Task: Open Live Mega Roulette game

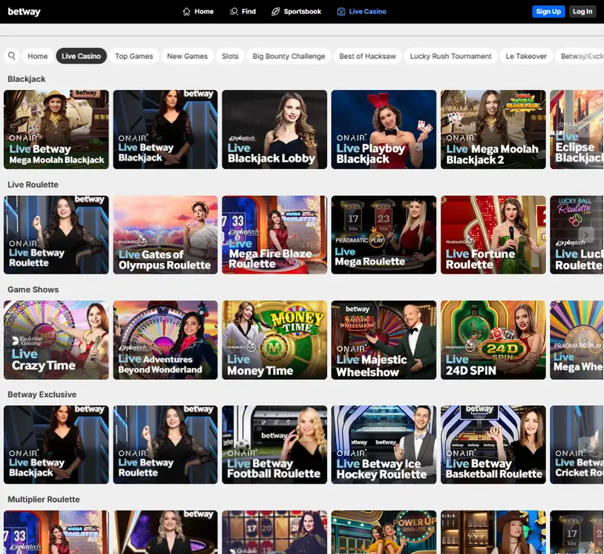Action: pos(383,235)
